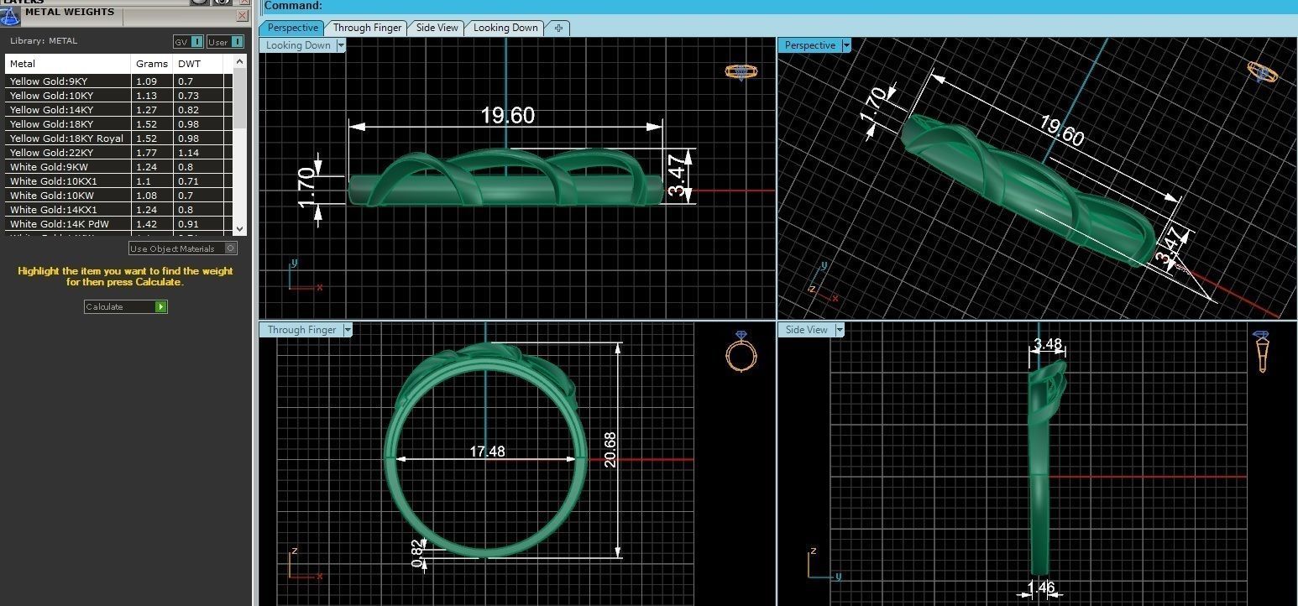This screenshot has height=606, width=1298.
Task: Click the 1.09 grams value for 9KY
Action: pos(146,81)
